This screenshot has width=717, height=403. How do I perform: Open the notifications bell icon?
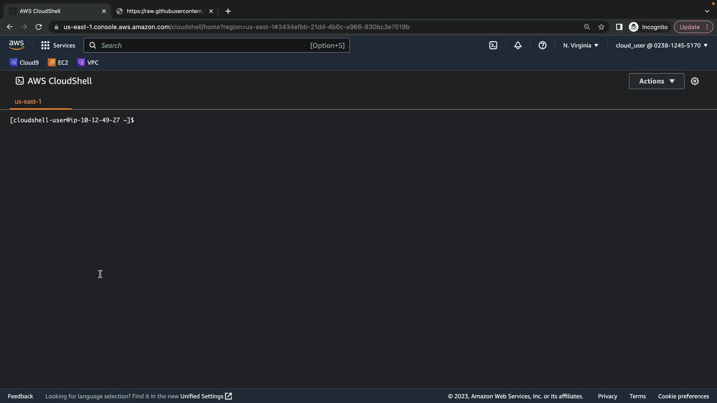(518, 46)
